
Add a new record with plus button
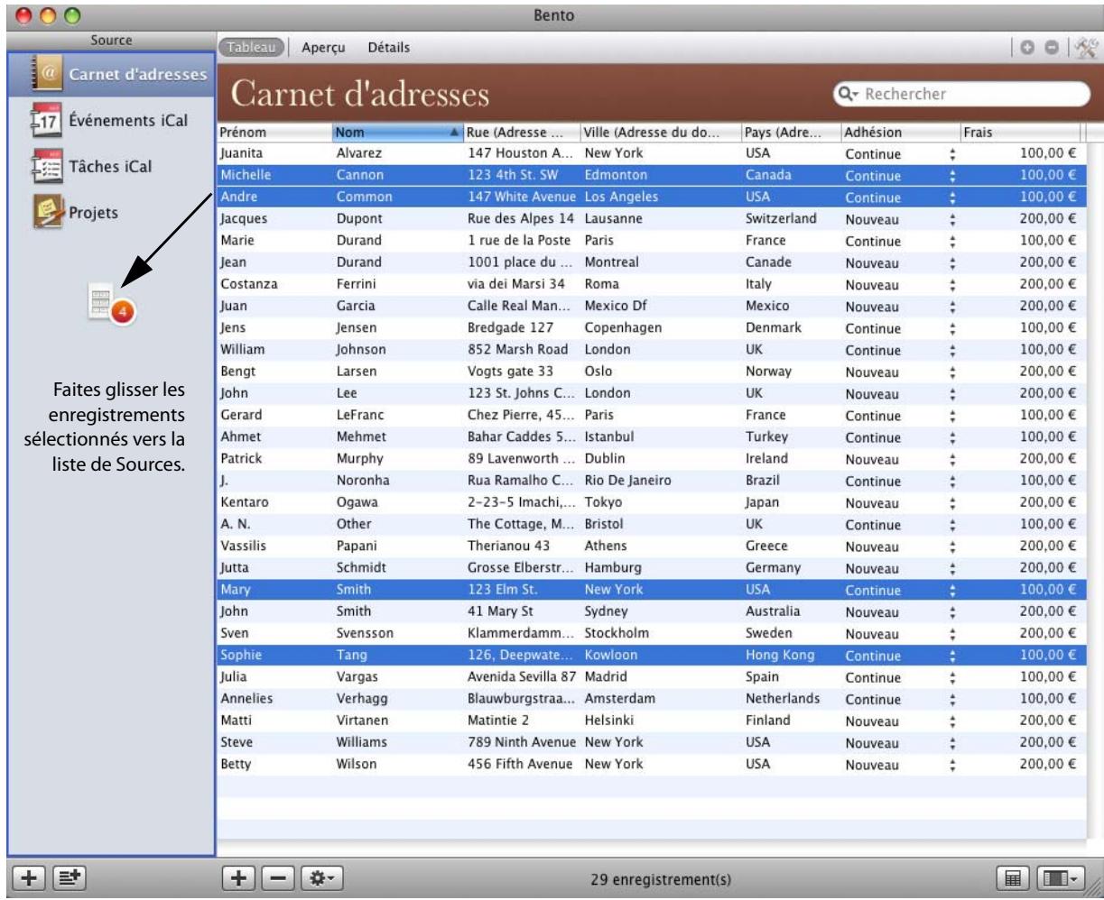pyautogui.click(x=241, y=877)
